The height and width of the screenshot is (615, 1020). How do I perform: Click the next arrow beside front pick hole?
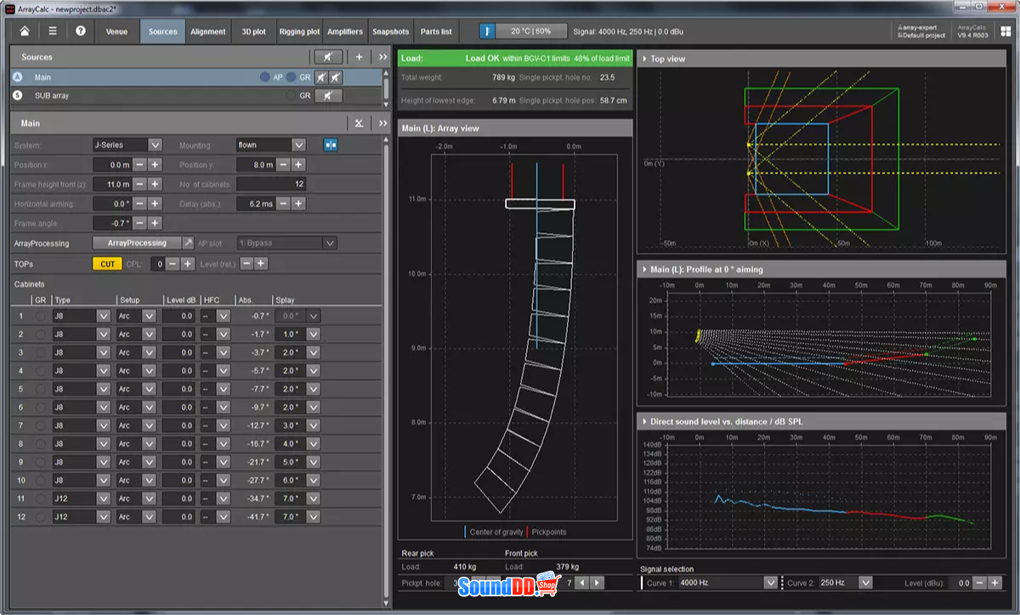pyautogui.click(x=598, y=583)
